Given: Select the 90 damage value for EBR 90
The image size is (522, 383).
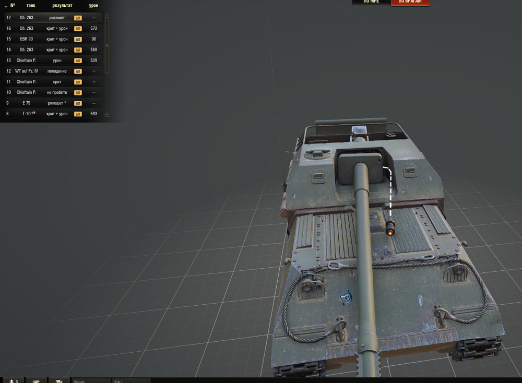Looking at the screenshot, I should coord(93,39).
